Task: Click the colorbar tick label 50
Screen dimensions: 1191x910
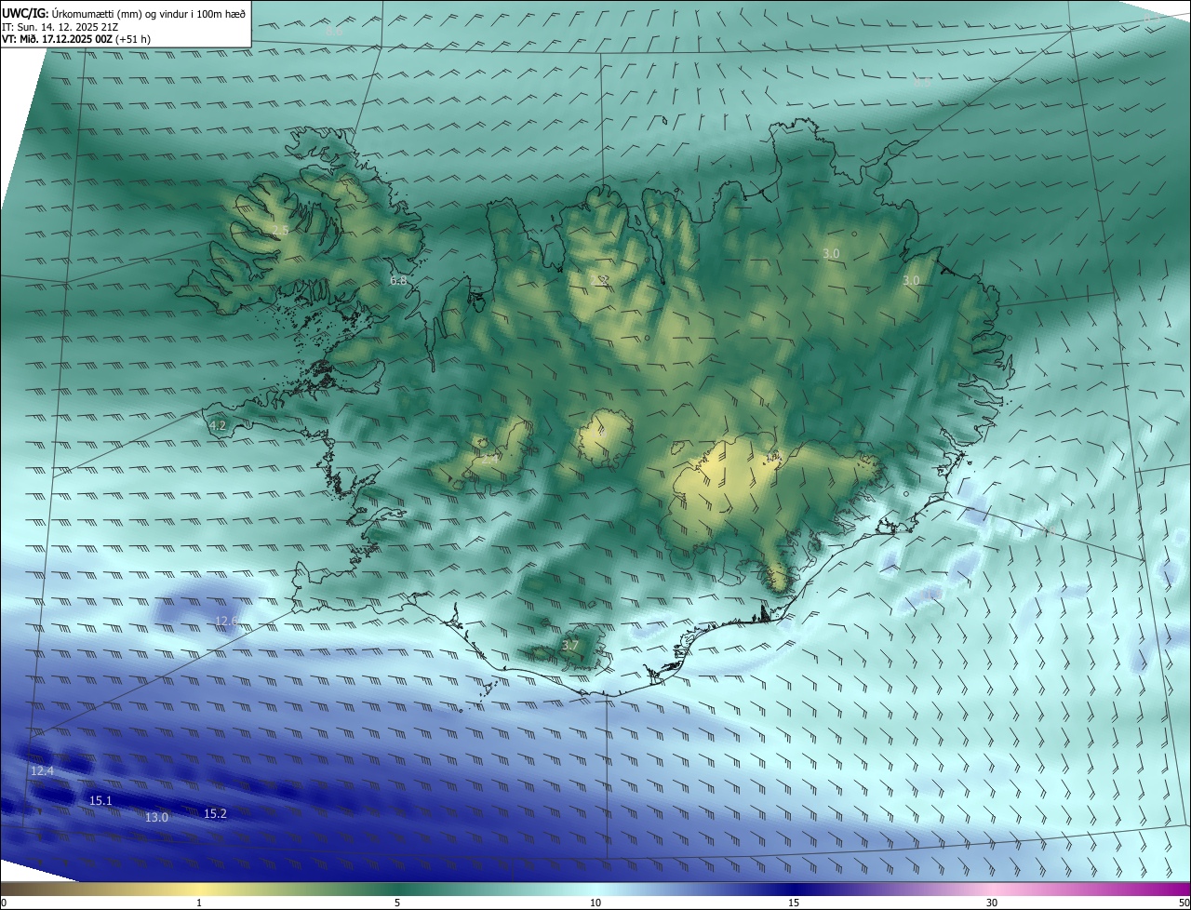Action: point(1184,903)
